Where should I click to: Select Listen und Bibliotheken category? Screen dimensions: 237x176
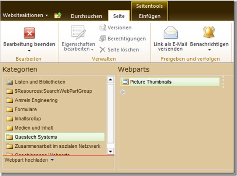coord(55,82)
